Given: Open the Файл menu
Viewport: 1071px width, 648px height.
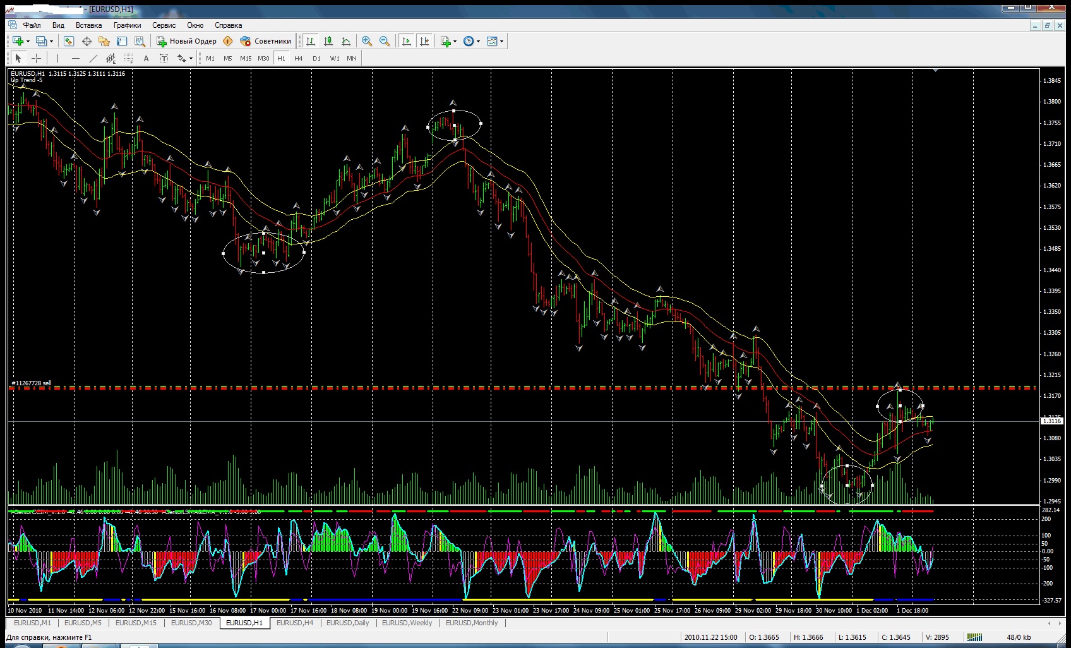Looking at the screenshot, I should pos(32,25).
